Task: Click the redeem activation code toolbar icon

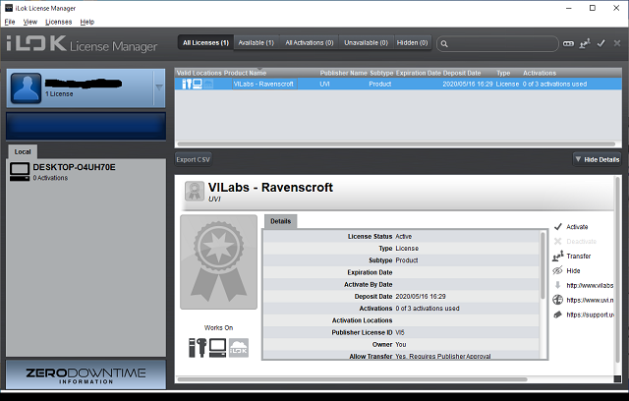Action: pyautogui.click(x=568, y=43)
